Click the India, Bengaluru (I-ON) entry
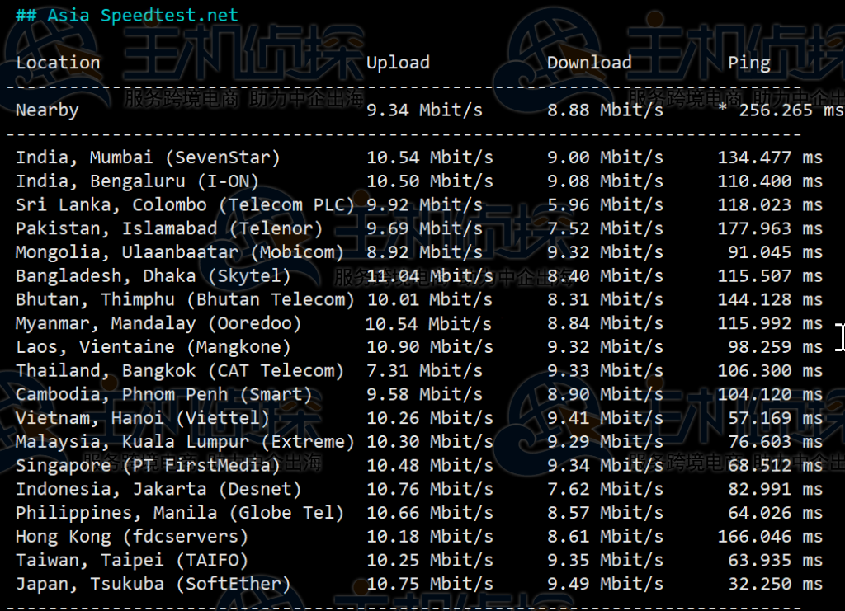This screenshot has width=845, height=611. coord(138,181)
